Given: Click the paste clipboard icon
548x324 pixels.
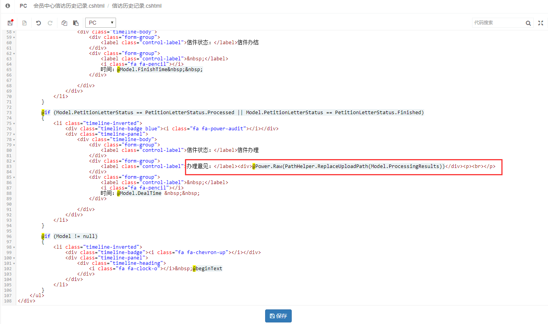Looking at the screenshot, I should (76, 23).
